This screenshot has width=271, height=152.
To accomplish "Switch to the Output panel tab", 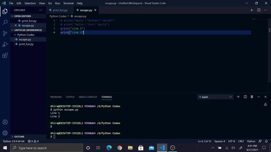I will (70, 97).
